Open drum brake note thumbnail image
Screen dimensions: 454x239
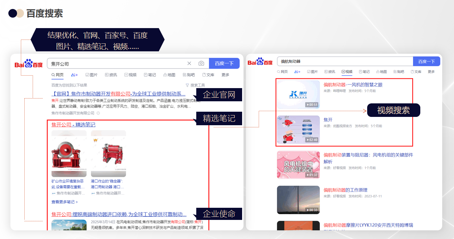pyautogui.click(x=69, y=154)
